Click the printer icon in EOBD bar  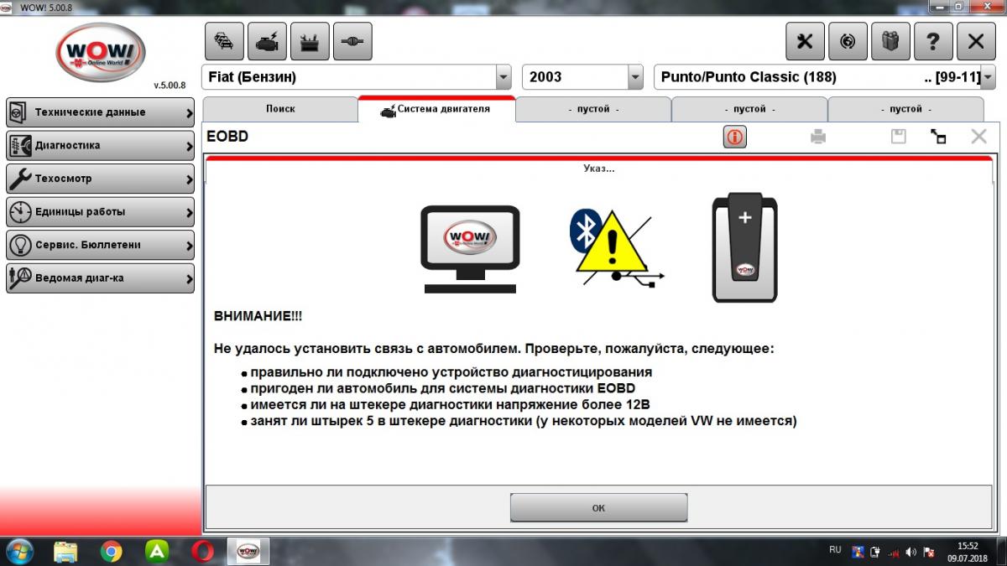point(818,137)
